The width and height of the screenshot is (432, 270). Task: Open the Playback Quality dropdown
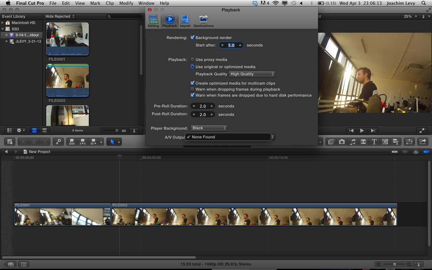tap(252, 74)
